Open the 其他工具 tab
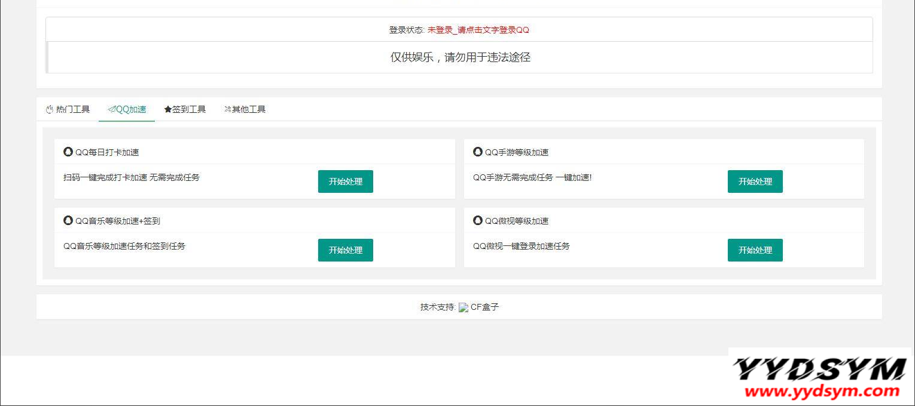 (245, 109)
